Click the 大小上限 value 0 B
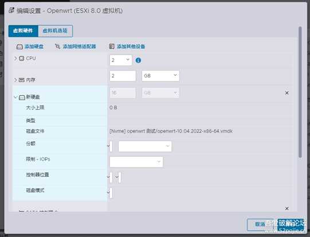 (113, 108)
